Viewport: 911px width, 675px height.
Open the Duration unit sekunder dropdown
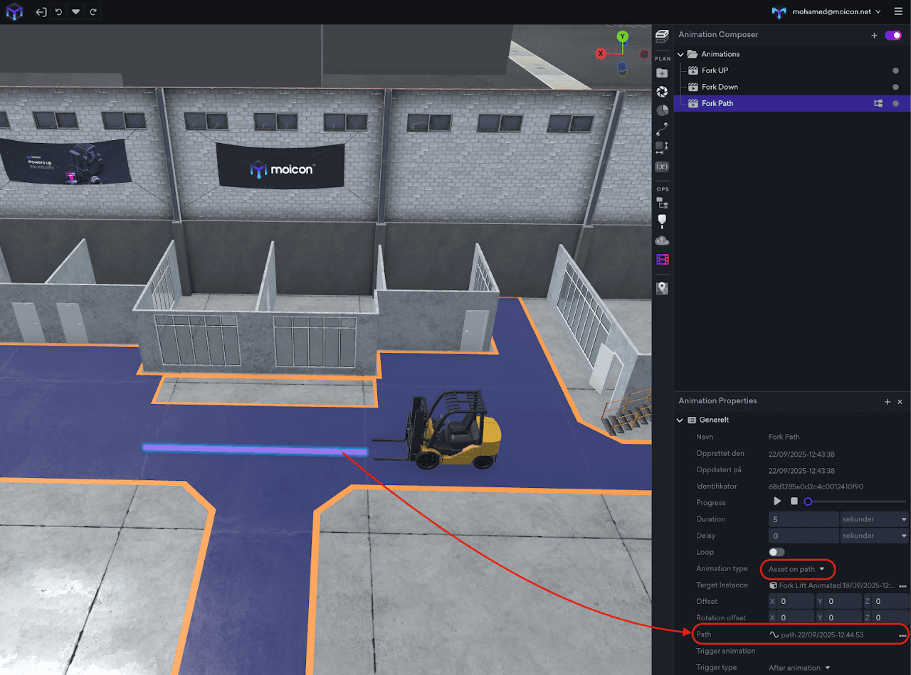click(x=874, y=519)
